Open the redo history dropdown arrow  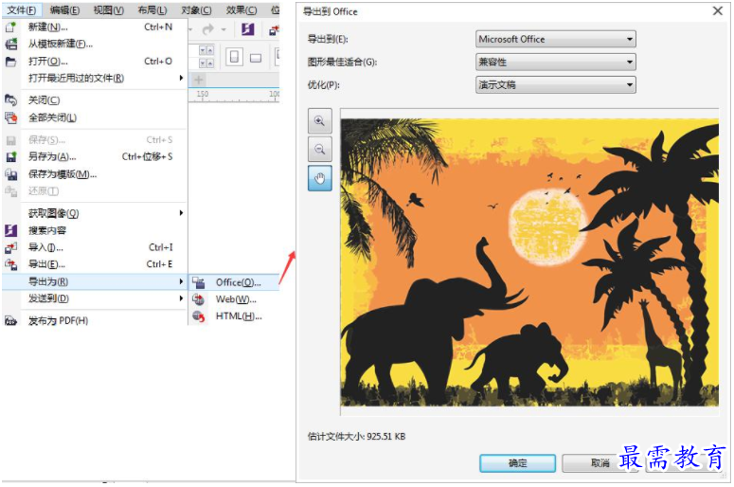[224, 30]
